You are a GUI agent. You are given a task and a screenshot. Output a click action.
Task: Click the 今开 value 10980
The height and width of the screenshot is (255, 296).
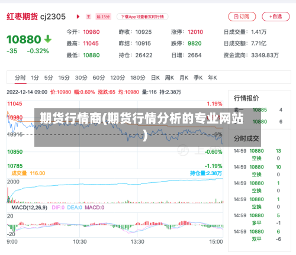coord(91,32)
